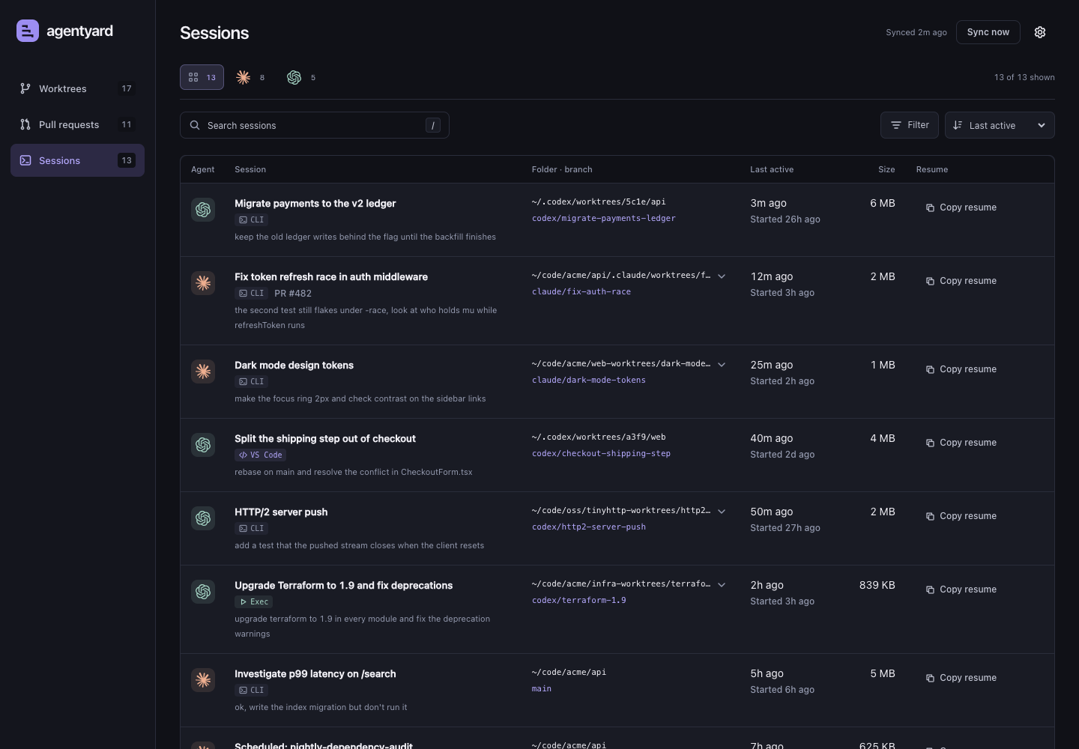Click the Claude agent icon for Investigate p99 latency

pos(203,680)
